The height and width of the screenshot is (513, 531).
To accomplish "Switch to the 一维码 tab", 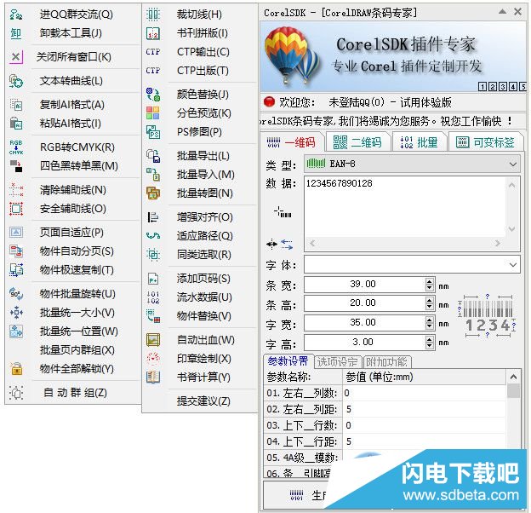I will point(291,142).
